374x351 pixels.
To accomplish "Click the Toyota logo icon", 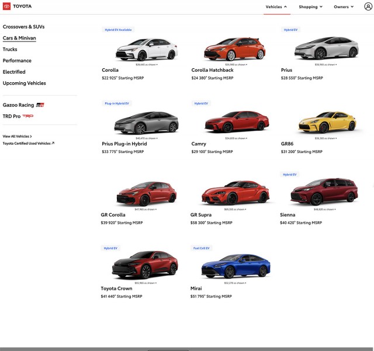I will click(6, 6).
